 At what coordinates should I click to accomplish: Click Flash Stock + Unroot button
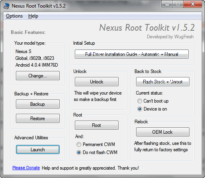point(163,82)
